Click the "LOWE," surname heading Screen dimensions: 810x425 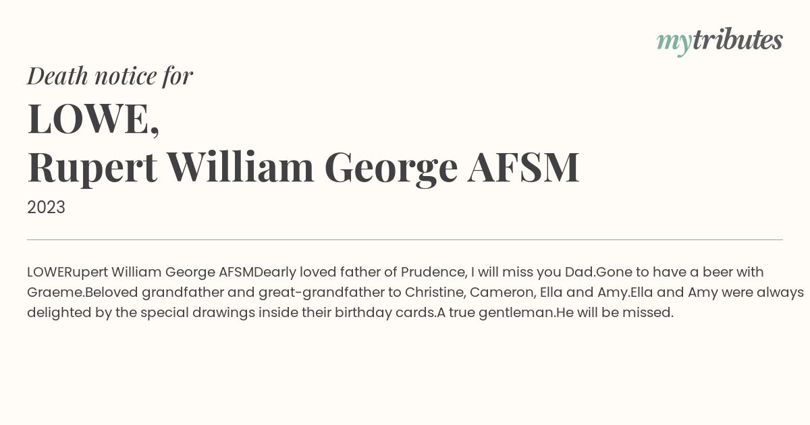(x=93, y=119)
